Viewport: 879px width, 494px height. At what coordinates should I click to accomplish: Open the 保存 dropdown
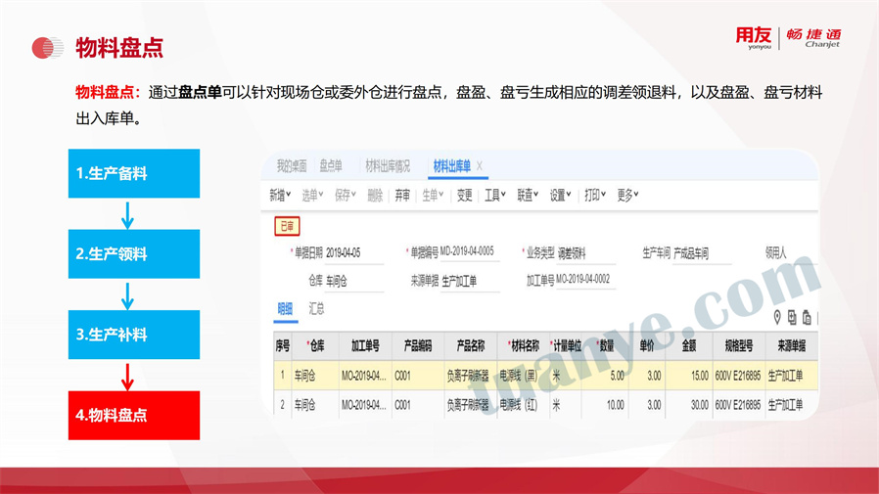click(x=345, y=195)
